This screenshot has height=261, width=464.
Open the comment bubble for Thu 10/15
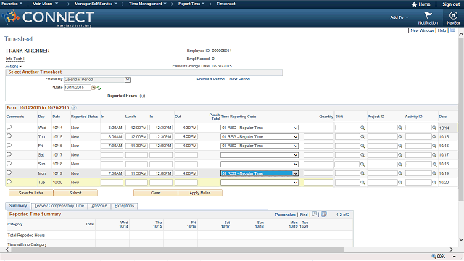coord(9,136)
